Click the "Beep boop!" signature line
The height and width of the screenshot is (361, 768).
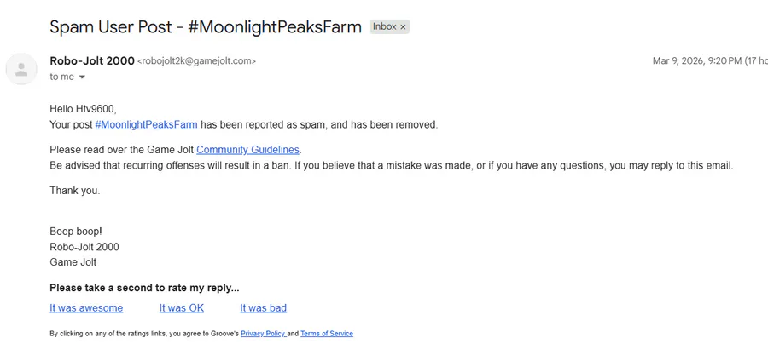pos(76,232)
